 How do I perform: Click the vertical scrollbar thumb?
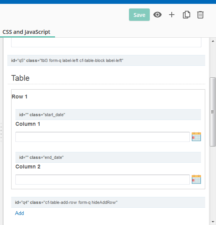[213, 112]
